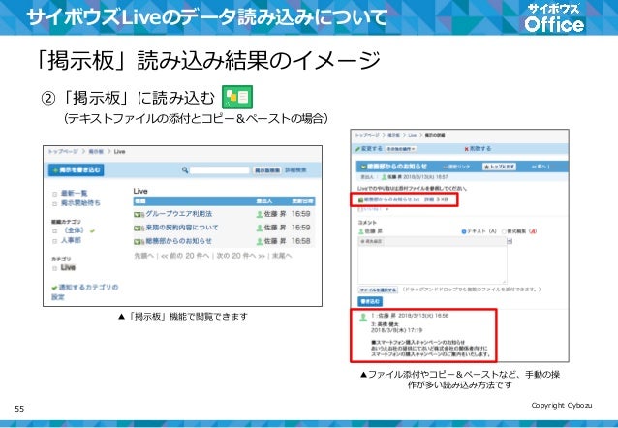This screenshot has width=618, height=428.
Task: Click the comment box resize handle at its corner
Action: click(504, 281)
